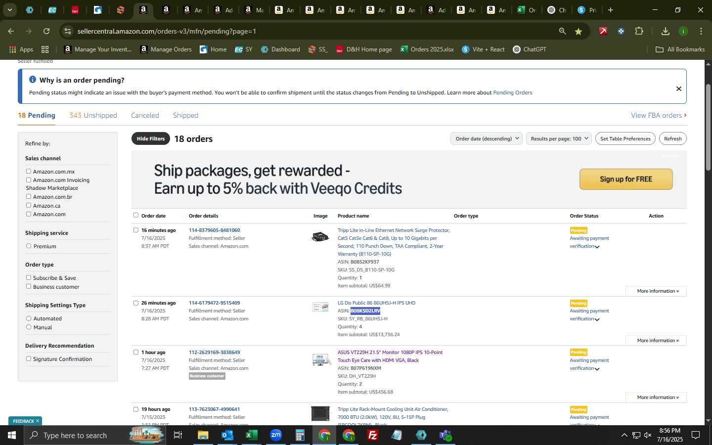Open Manage Your Inventory bookmark
The image size is (712, 445).
coord(98,49)
